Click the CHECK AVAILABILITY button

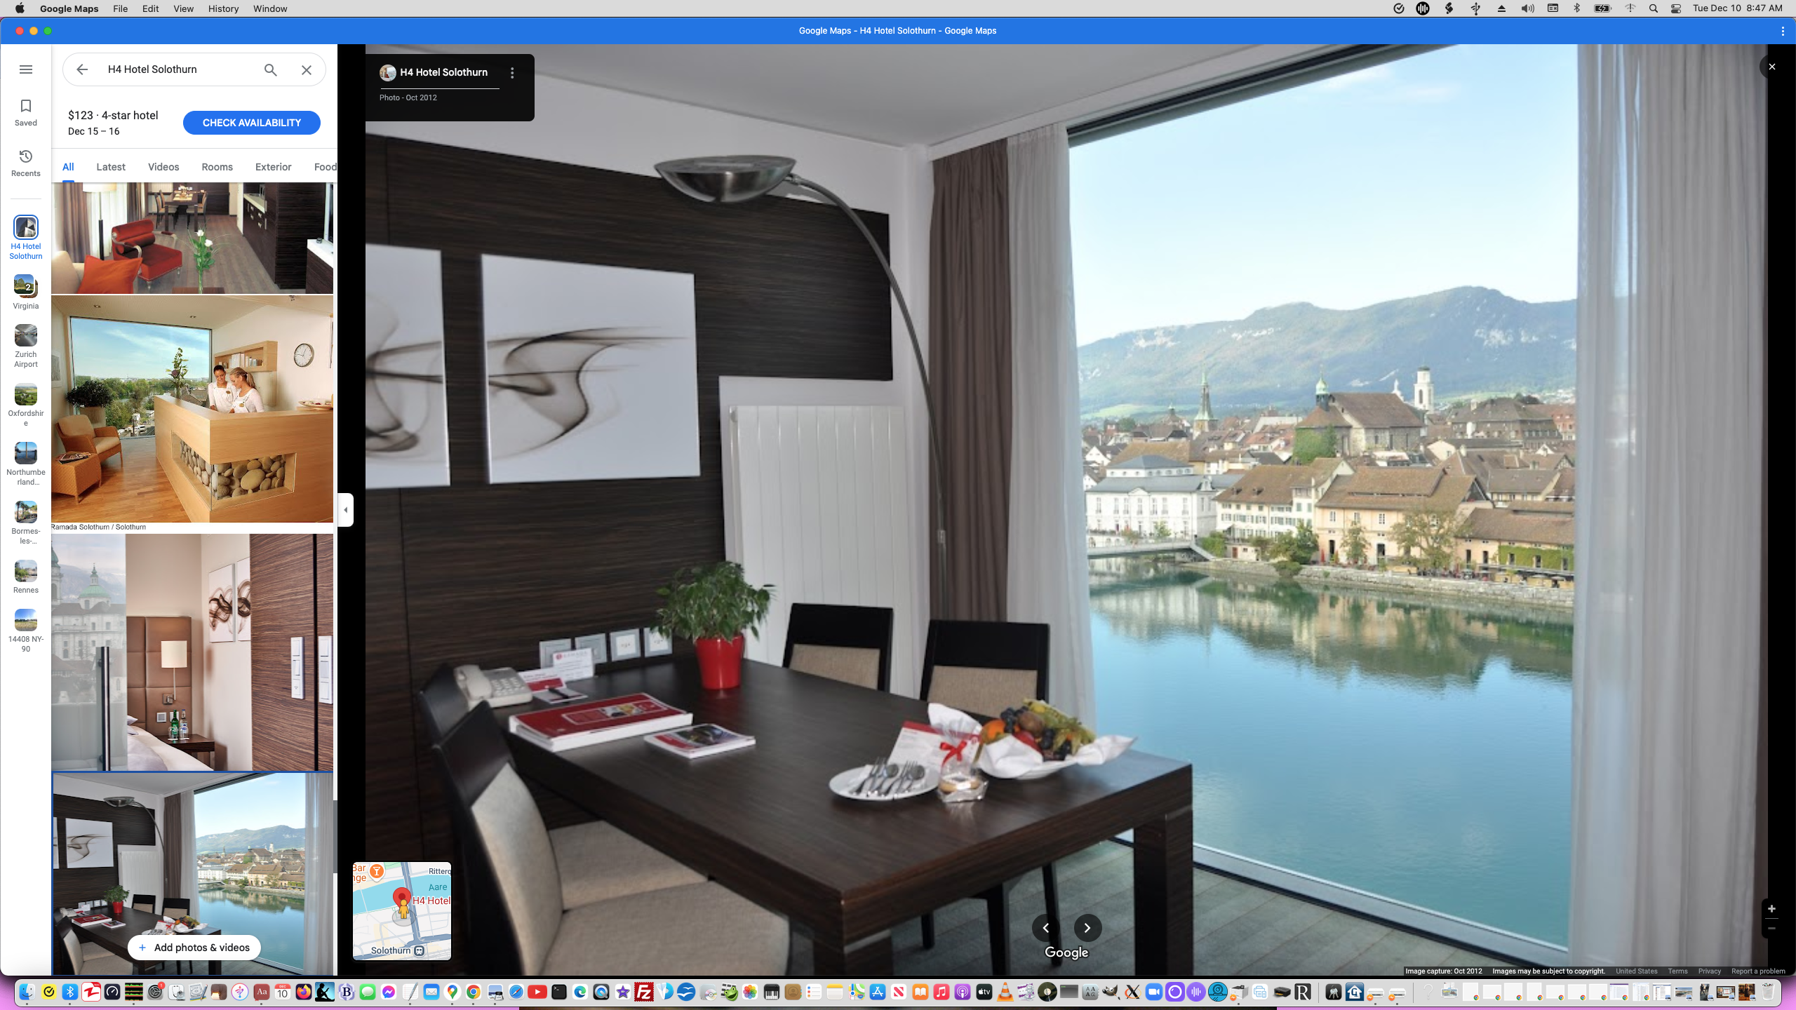251,123
